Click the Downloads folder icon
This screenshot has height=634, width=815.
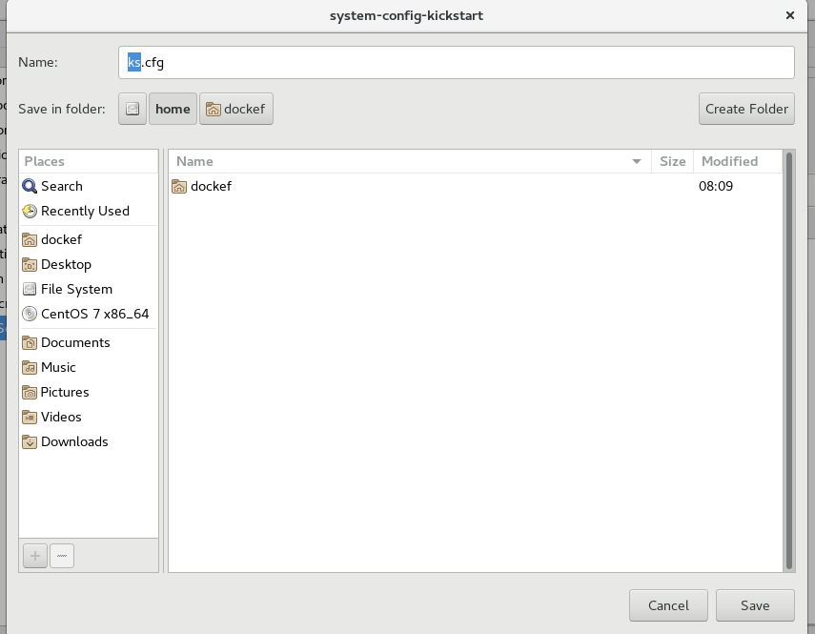(x=30, y=441)
